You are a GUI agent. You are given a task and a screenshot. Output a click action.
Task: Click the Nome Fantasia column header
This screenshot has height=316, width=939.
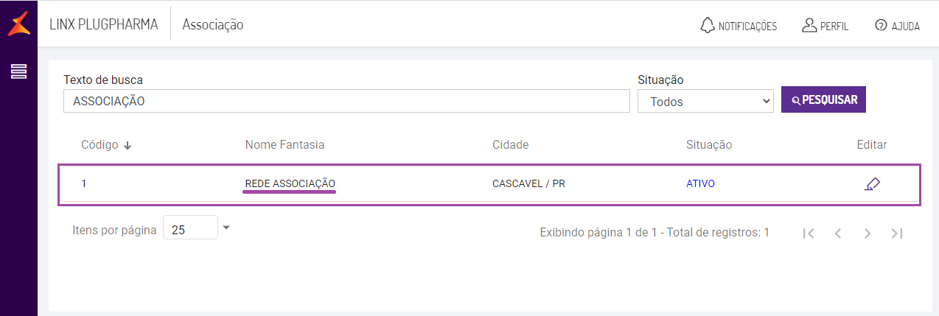point(285,144)
